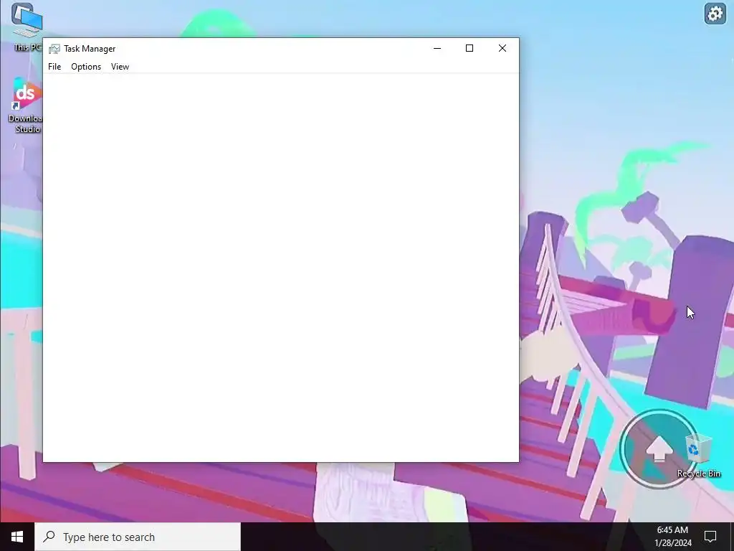Click the magnifier icon in taskbar search
Viewport: 734px width, 551px height.
49,537
